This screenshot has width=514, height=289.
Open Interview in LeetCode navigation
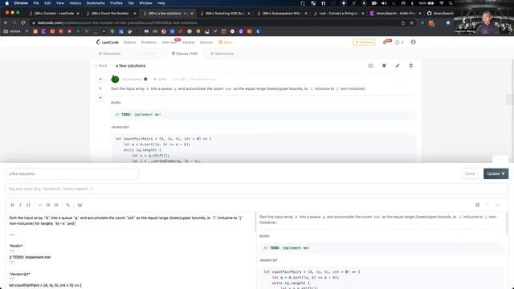pyautogui.click(x=169, y=43)
